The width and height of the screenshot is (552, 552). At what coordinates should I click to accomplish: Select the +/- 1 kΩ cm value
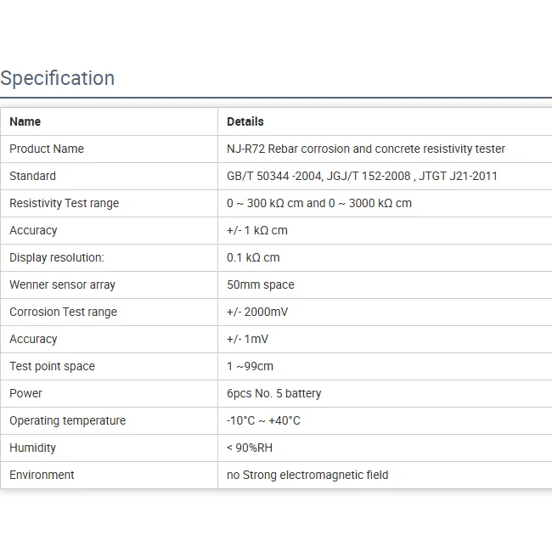coord(257,230)
